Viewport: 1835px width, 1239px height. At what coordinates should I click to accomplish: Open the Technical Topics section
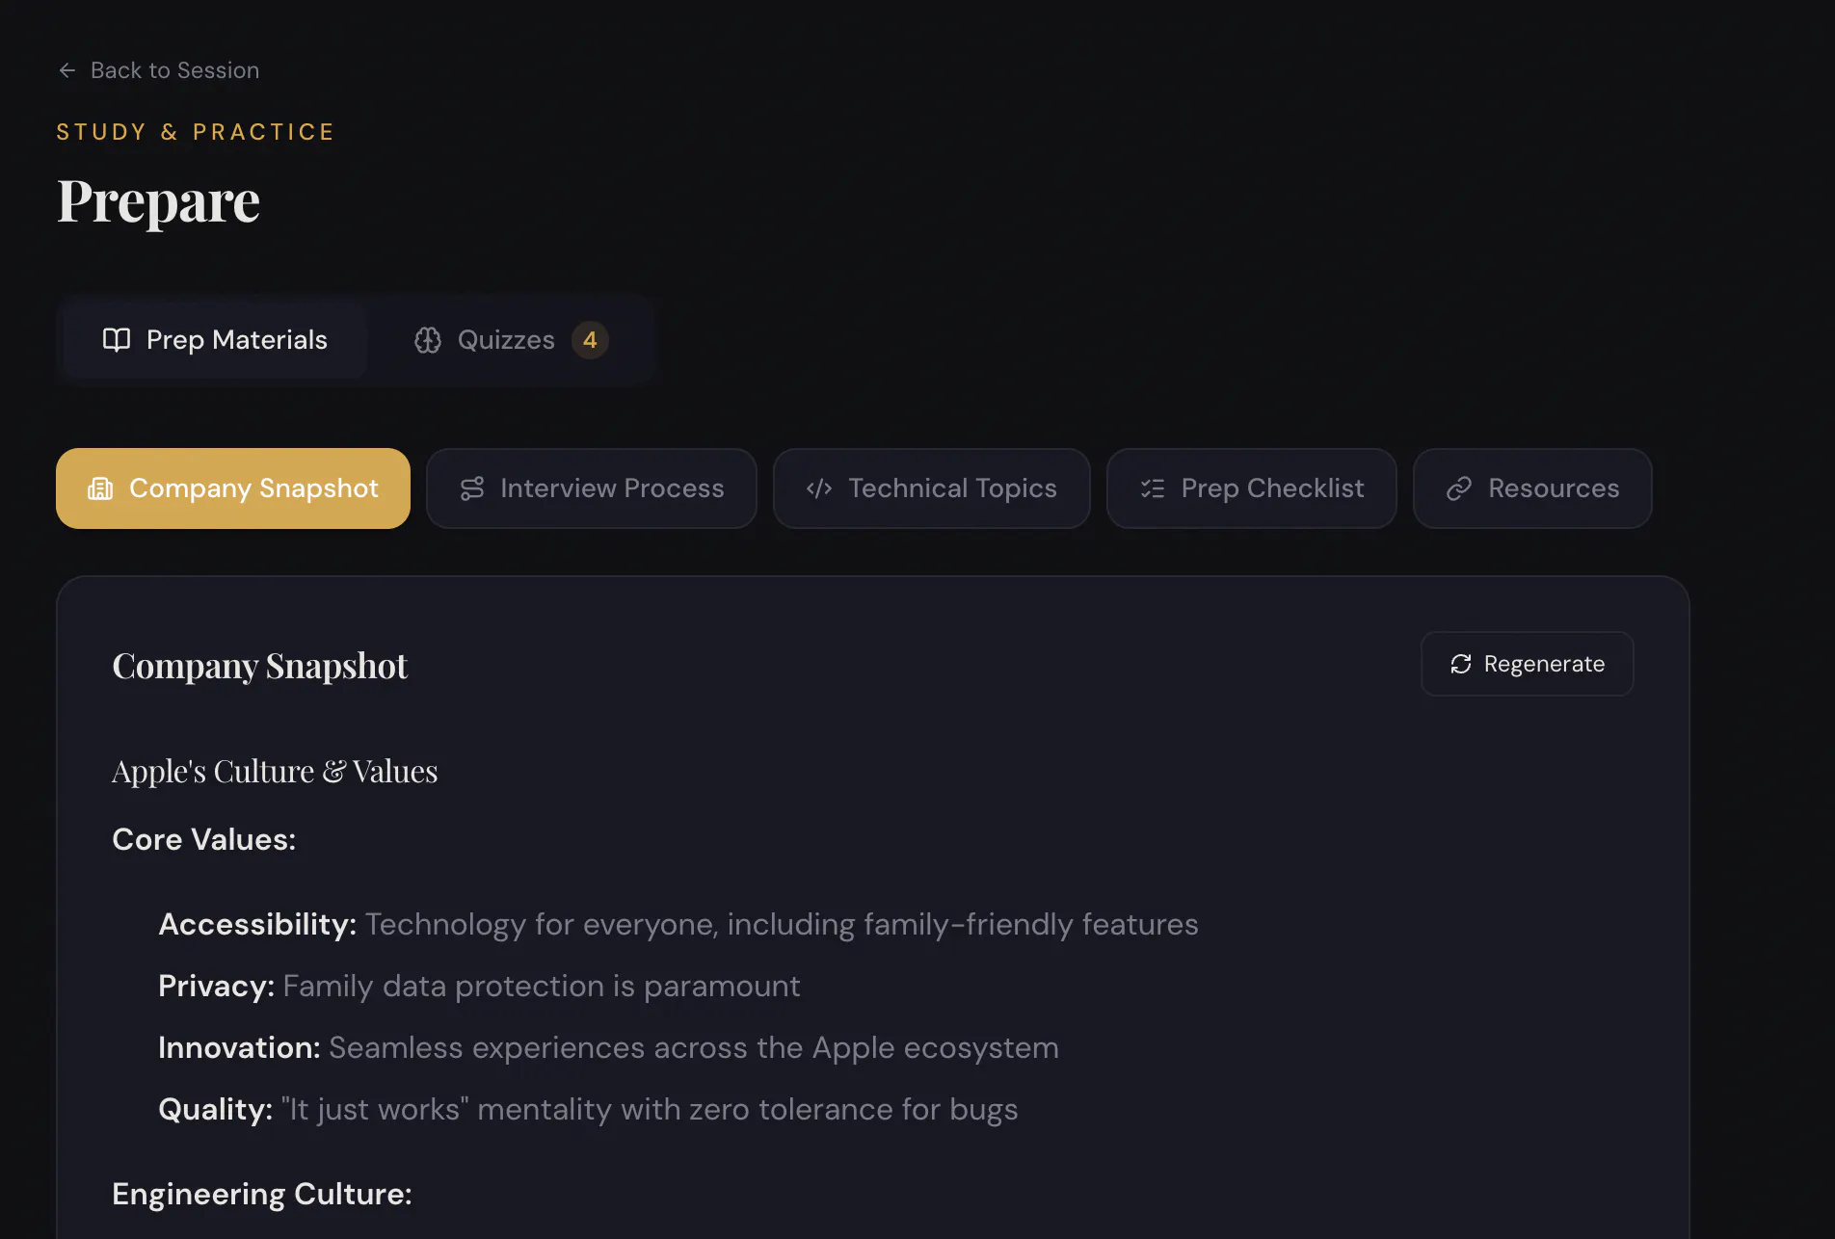tap(932, 488)
